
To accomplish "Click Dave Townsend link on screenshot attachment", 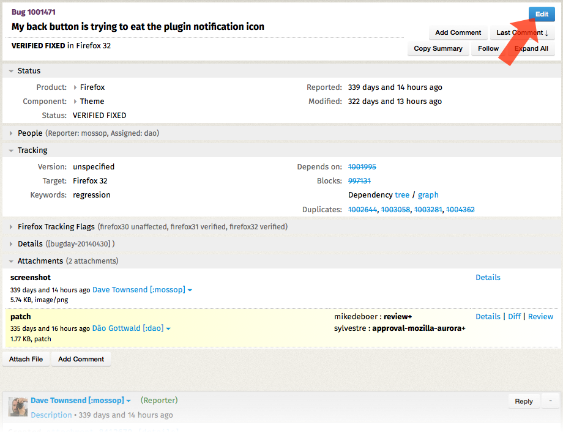I will (139, 290).
